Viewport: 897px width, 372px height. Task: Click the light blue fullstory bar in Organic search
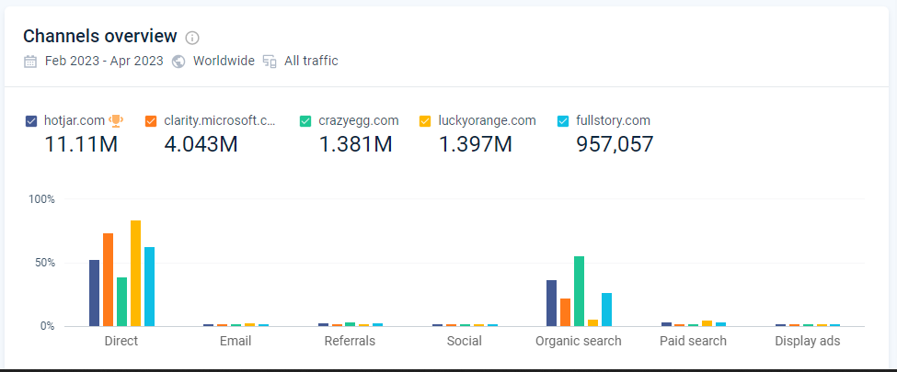point(606,310)
